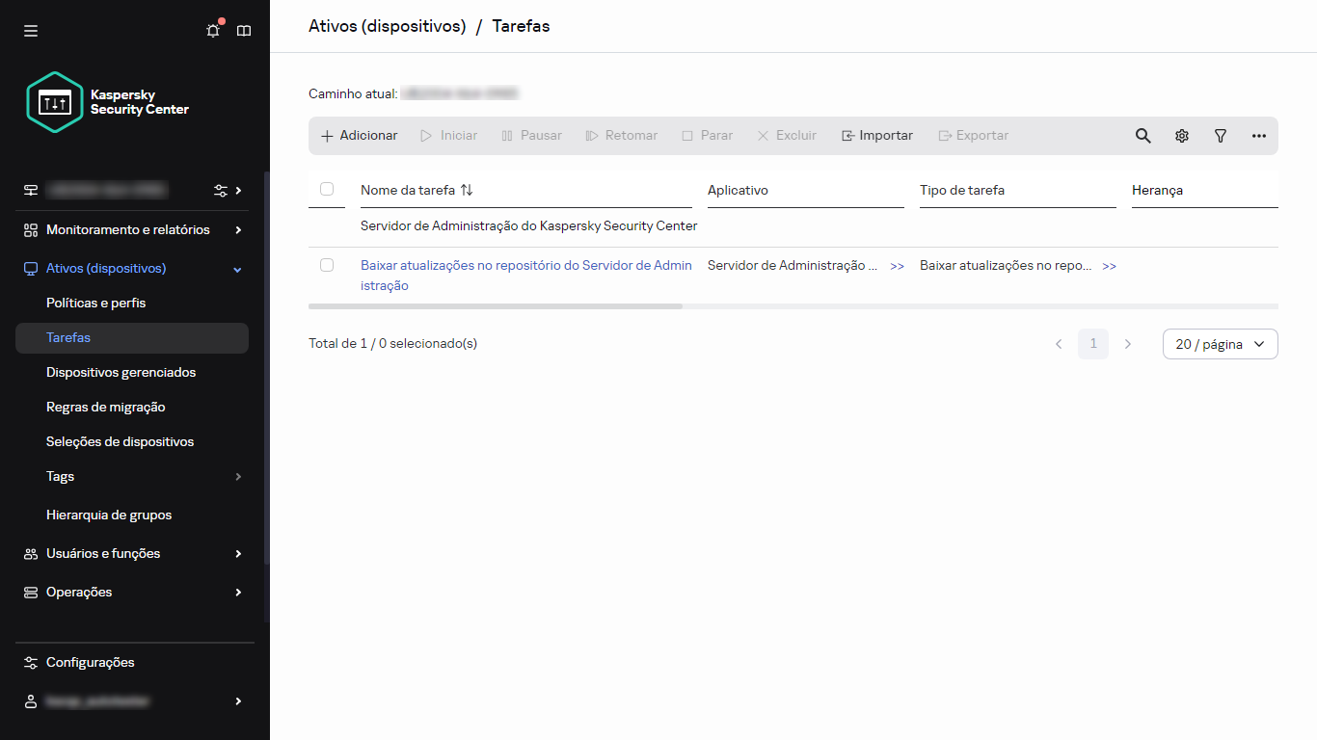Open the search in the tasks toolbar
Viewport: 1317px width, 740px height.
(1142, 136)
